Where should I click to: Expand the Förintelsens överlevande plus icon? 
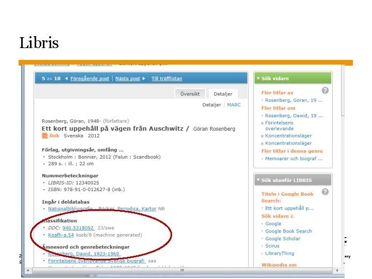262,123
